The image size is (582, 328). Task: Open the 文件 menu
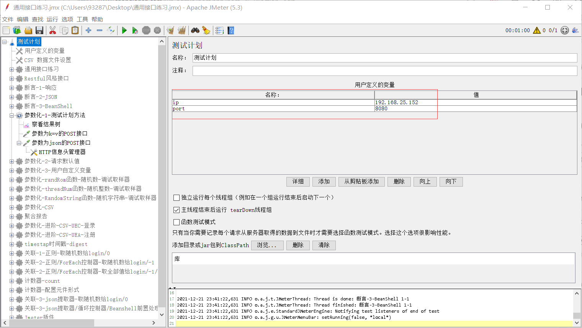point(8,20)
